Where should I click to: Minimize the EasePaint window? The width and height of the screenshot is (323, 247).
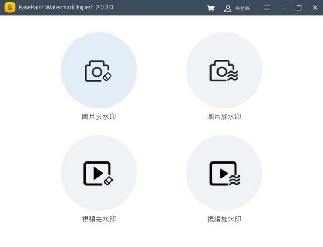point(283,8)
